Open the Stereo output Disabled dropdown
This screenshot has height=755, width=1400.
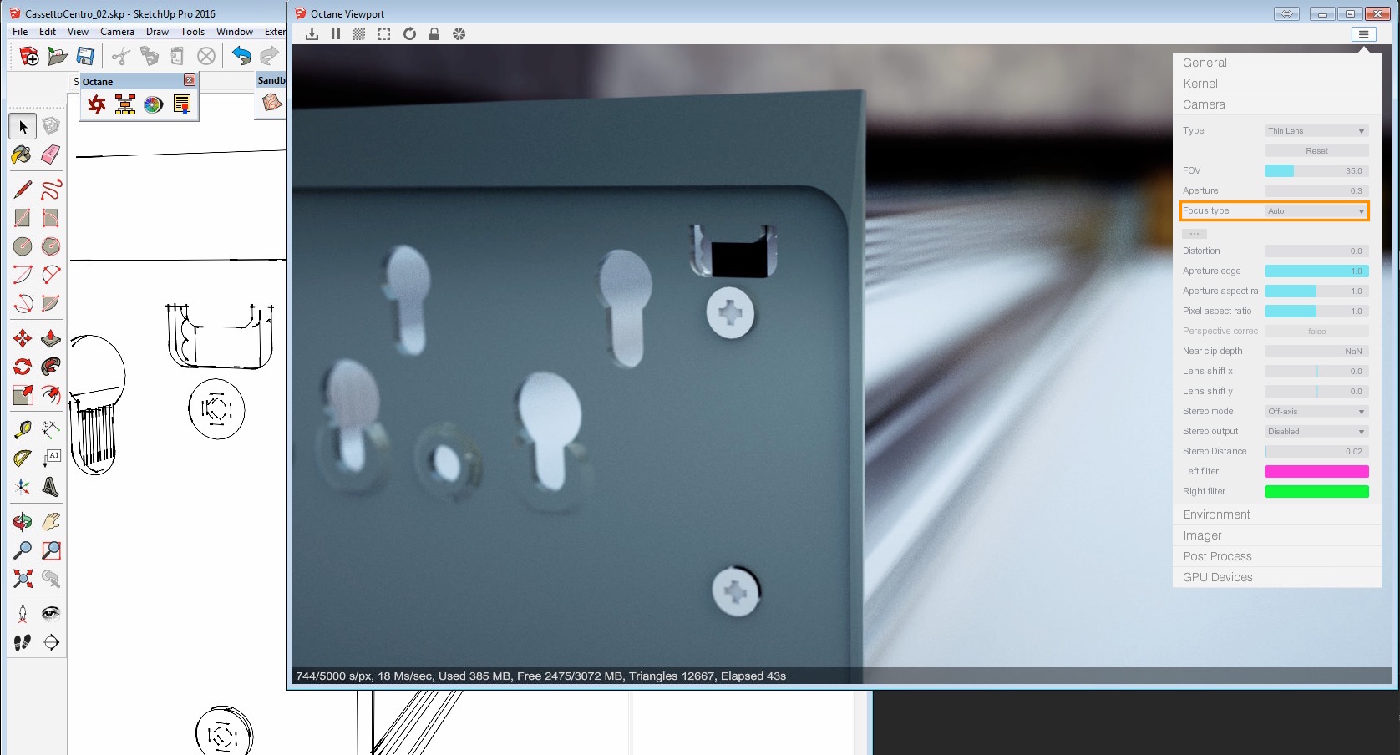tap(1316, 432)
